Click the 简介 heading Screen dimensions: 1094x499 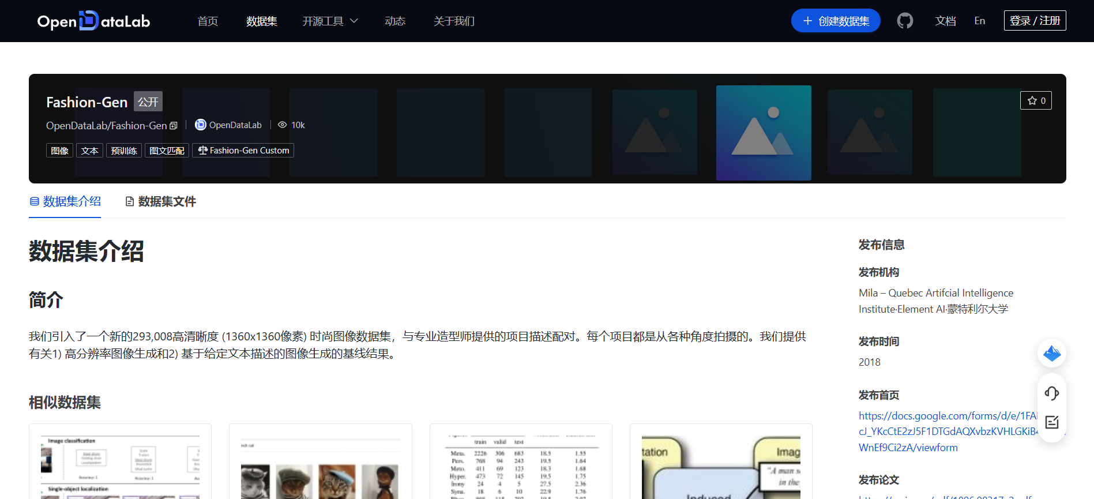click(x=46, y=300)
